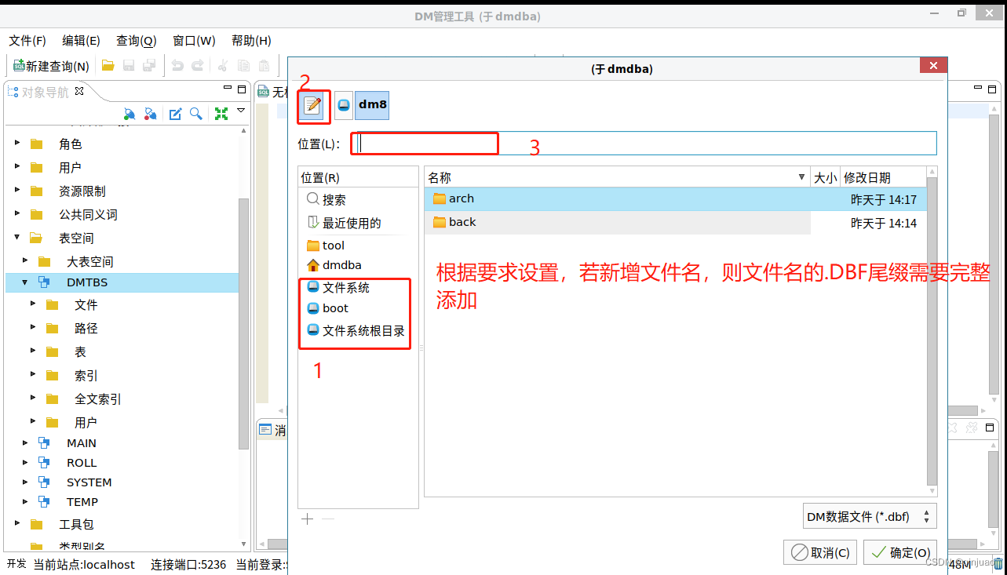
Task: Collapse the 表空间 tree node
Action: (17, 238)
